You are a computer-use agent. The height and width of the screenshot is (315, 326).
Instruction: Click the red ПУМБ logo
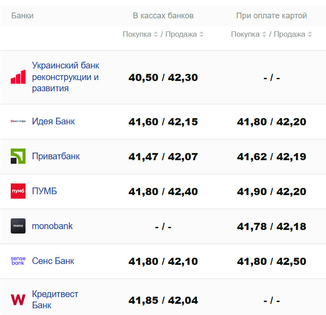(x=18, y=191)
